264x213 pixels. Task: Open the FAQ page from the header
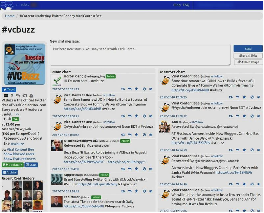(186, 5)
